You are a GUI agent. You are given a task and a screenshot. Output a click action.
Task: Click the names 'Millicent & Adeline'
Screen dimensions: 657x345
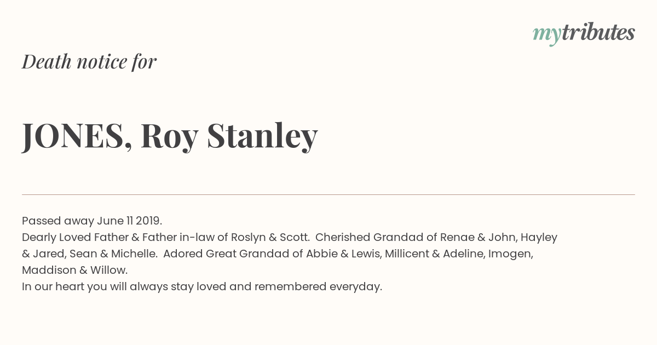point(435,254)
